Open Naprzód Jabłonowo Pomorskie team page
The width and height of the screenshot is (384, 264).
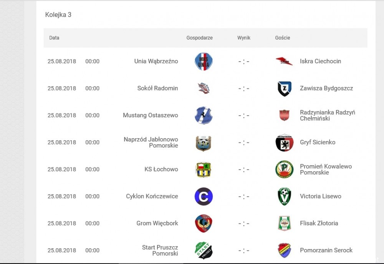[x=151, y=143]
